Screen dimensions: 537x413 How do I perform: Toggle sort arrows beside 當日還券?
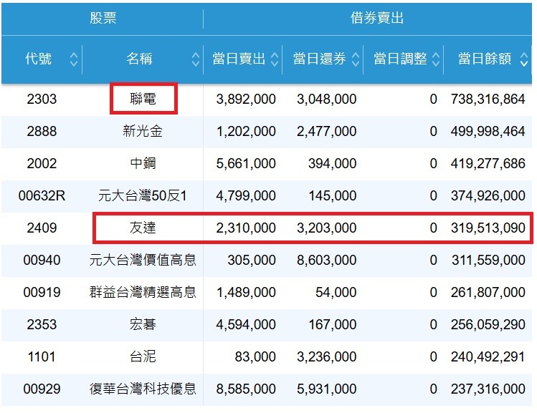click(x=356, y=59)
